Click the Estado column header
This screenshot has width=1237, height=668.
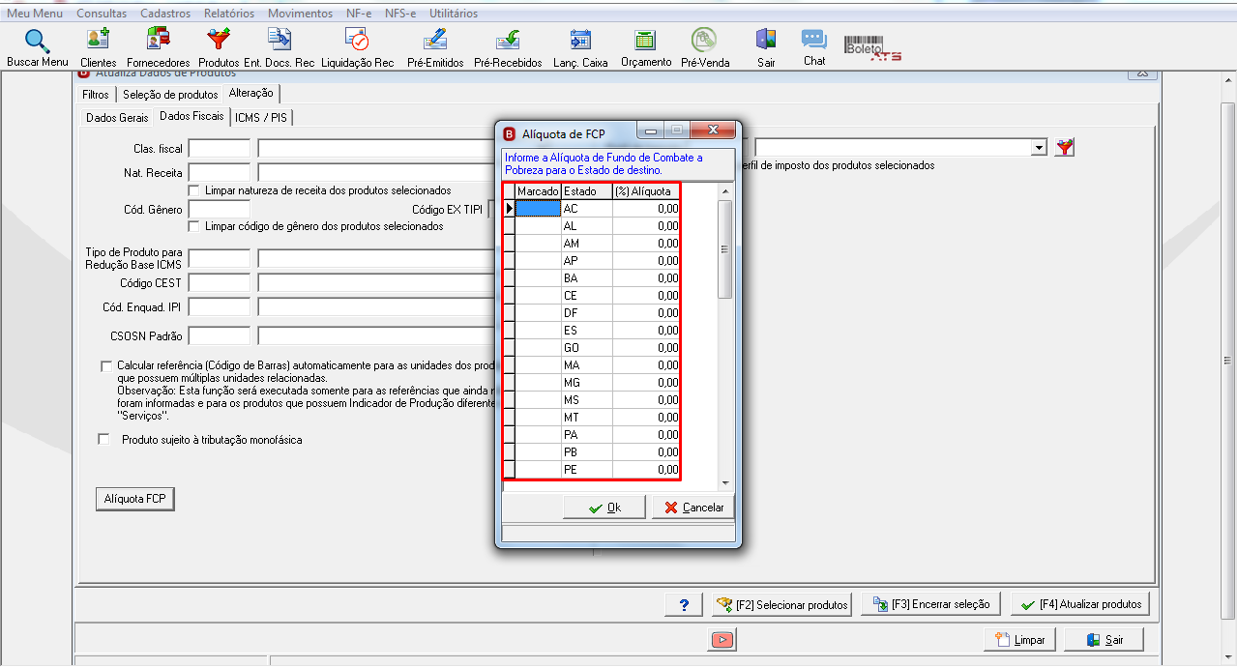(x=586, y=191)
